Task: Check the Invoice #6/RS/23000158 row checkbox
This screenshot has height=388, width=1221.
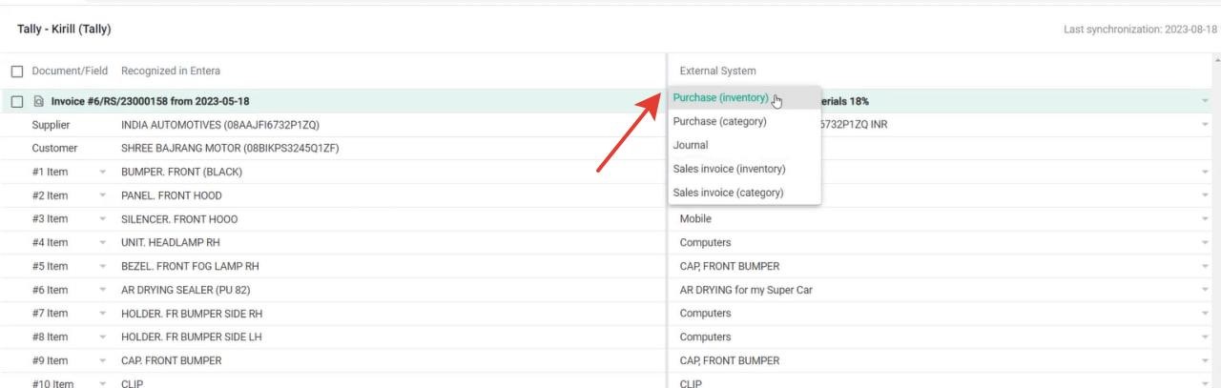Action: [x=17, y=101]
